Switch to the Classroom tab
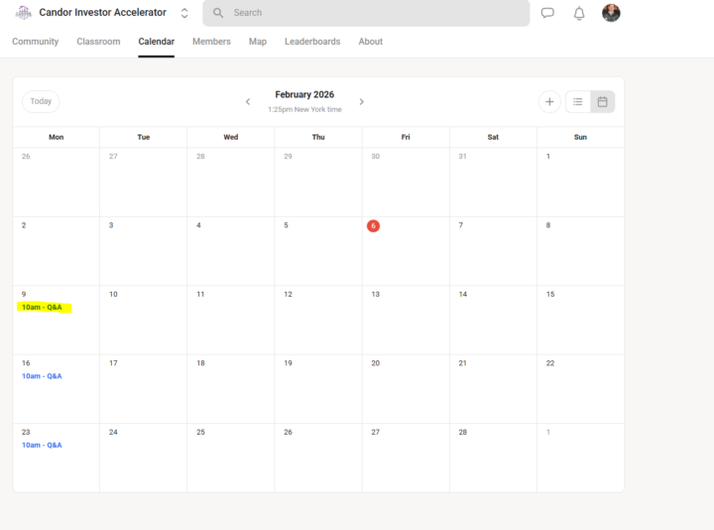The height and width of the screenshot is (530, 714). click(x=98, y=42)
